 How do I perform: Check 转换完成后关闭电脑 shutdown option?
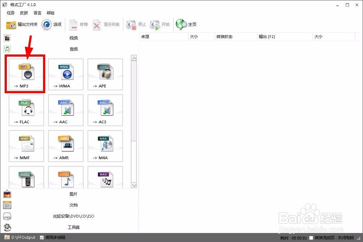pyautogui.click(x=310, y=237)
